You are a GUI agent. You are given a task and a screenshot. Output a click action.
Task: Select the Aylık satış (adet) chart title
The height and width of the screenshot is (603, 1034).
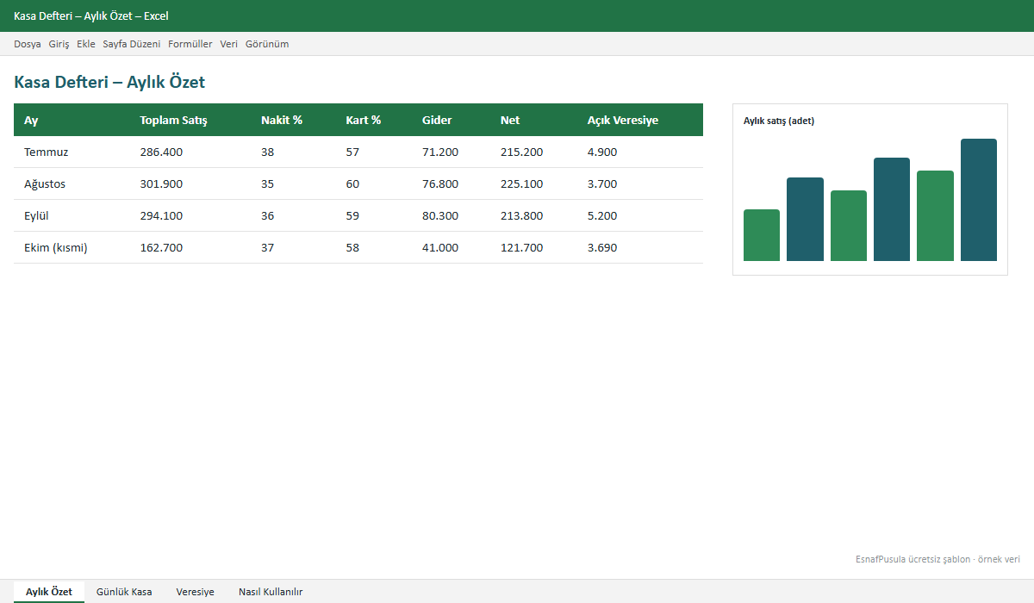(x=779, y=121)
